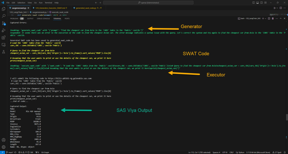Screen dimensions: 288x154
Task: Open terminal panel More Actions ellipsis
Action: coord(276,18)
